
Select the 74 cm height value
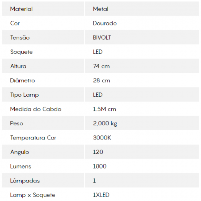(x=101, y=66)
